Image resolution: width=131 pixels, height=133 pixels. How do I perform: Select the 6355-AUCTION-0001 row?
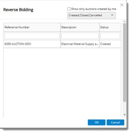pyautogui.click(x=62, y=44)
